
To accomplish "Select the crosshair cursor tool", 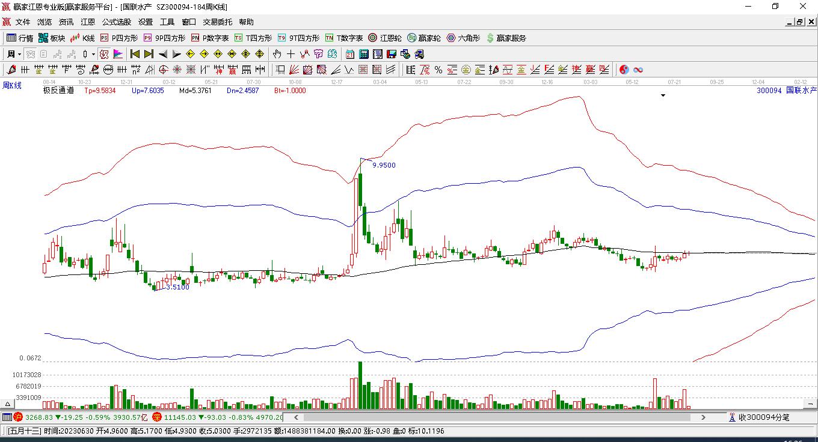I will 291,54.
